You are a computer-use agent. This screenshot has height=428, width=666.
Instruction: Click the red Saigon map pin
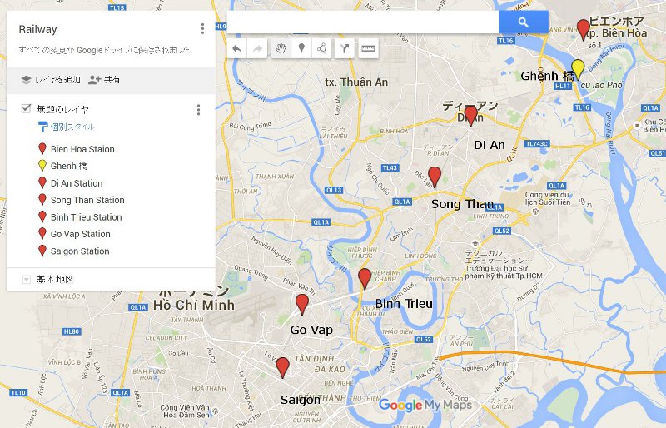pyautogui.click(x=282, y=368)
